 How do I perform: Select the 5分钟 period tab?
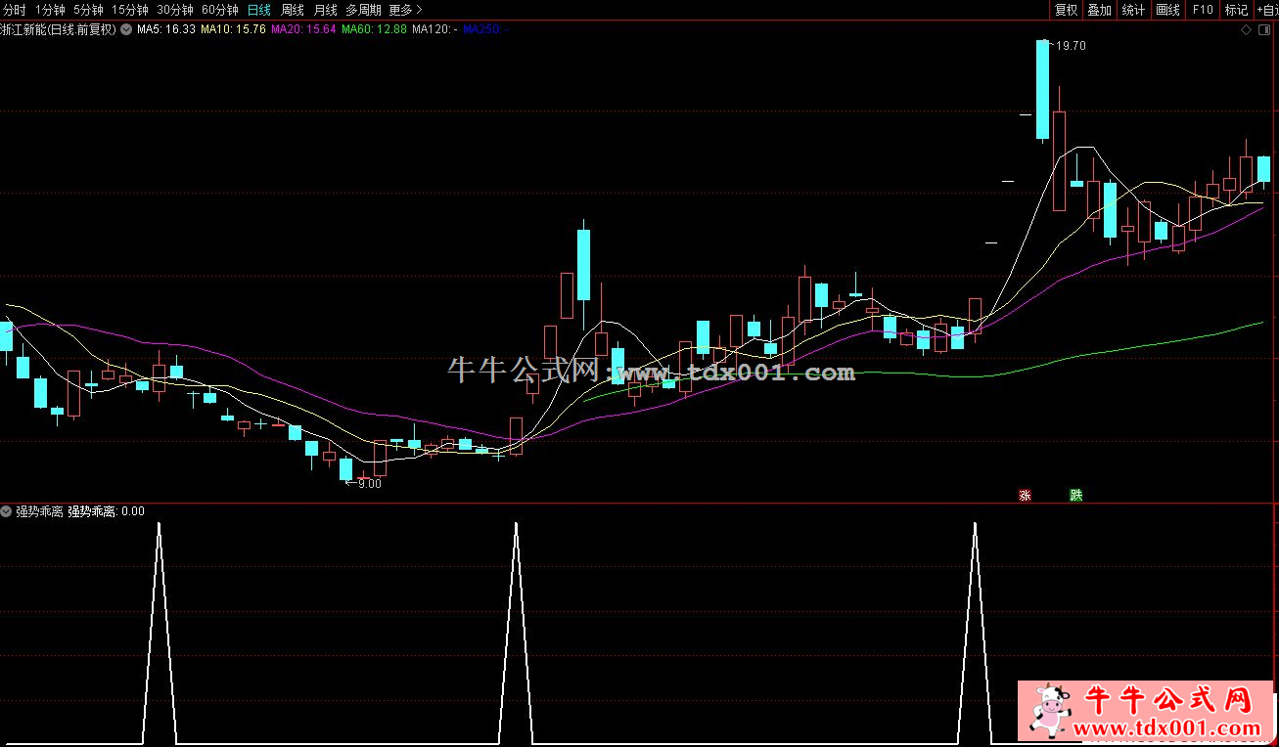(88, 10)
